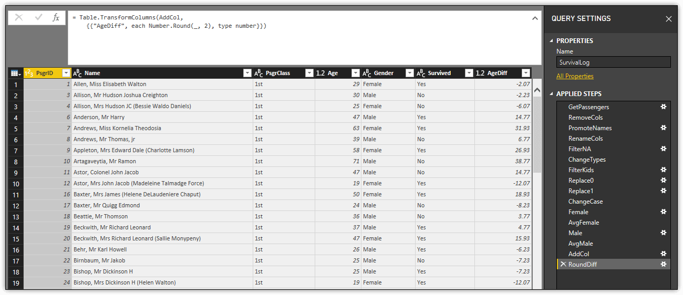Viewport: 683px width, 295px height.
Task: Open the gear settings for the FilterKids step
Action: point(663,170)
